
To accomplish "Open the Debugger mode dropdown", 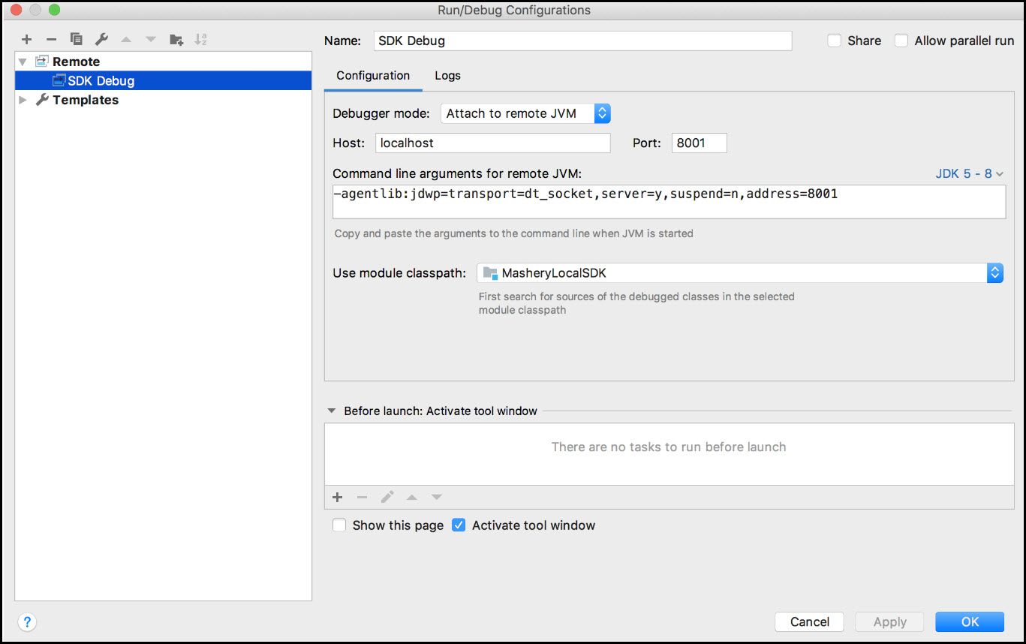I will click(x=525, y=113).
